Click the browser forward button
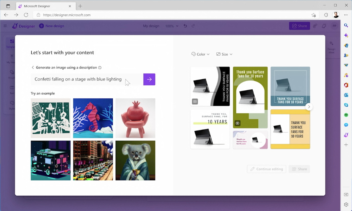 click(x=16, y=15)
